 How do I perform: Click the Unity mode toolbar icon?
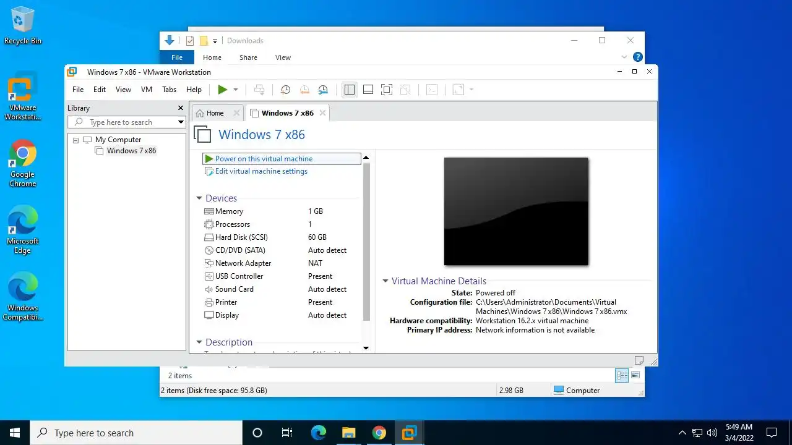coord(405,90)
